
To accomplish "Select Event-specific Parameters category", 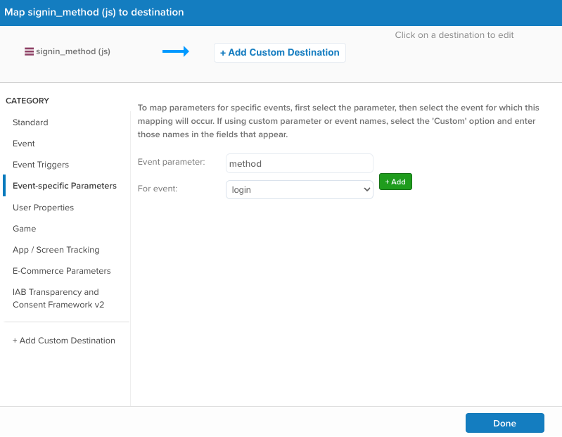I will (65, 186).
